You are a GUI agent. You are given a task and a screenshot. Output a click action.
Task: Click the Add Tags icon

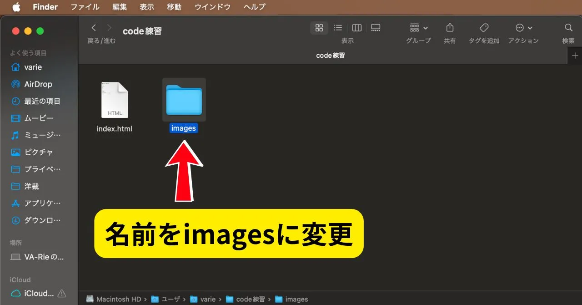coord(484,28)
